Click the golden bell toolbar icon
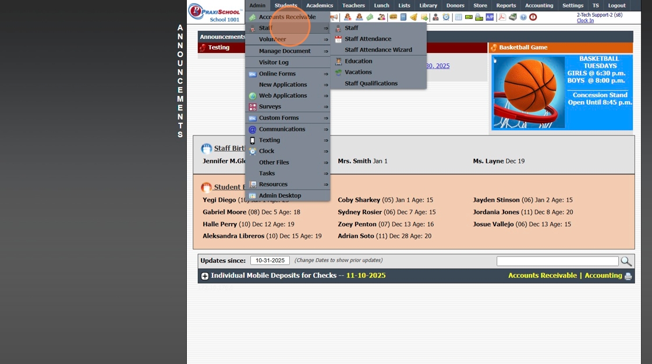This screenshot has height=364, width=652. 414,17
